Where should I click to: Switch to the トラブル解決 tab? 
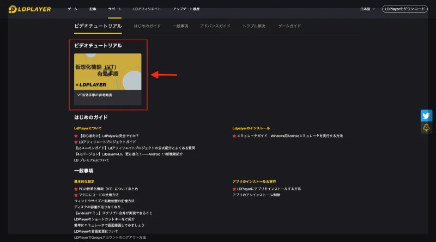click(254, 26)
